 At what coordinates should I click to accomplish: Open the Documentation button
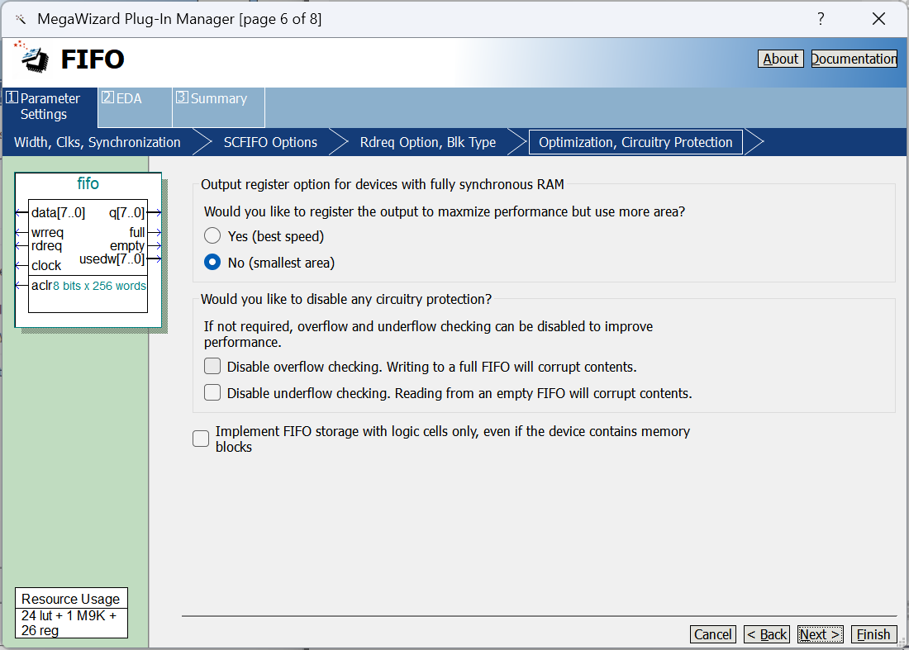coord(854,59)
